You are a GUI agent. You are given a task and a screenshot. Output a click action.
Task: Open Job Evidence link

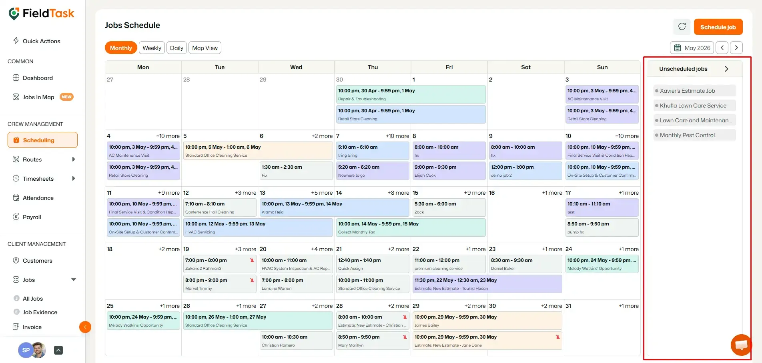[40, 312]
